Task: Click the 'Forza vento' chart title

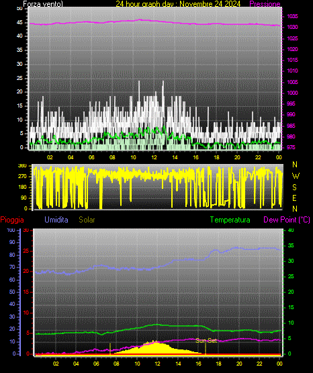Action: pyautogui.click(x=43, y=4)
